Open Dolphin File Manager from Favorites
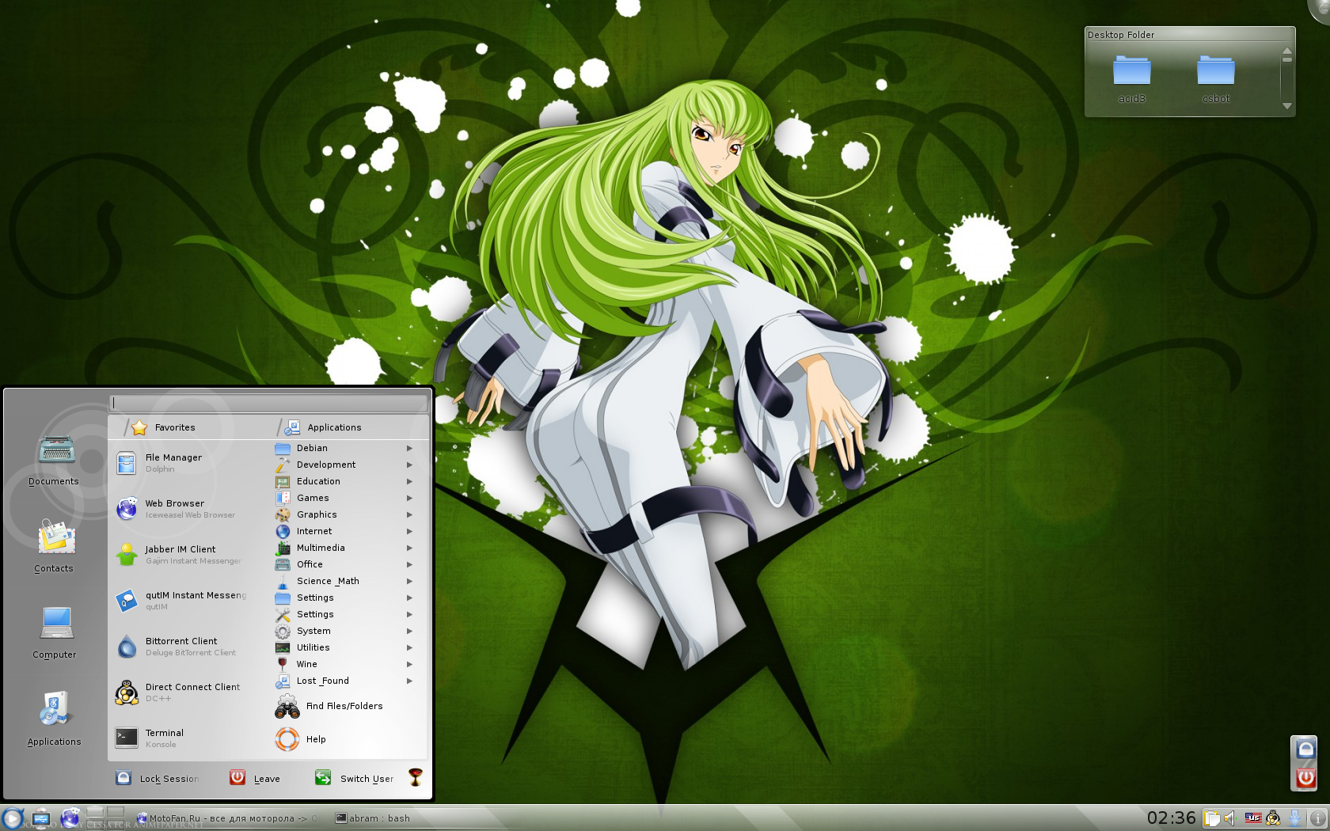Image resolution: width=1330 pixels, height=831 pixels. point(188,463)
